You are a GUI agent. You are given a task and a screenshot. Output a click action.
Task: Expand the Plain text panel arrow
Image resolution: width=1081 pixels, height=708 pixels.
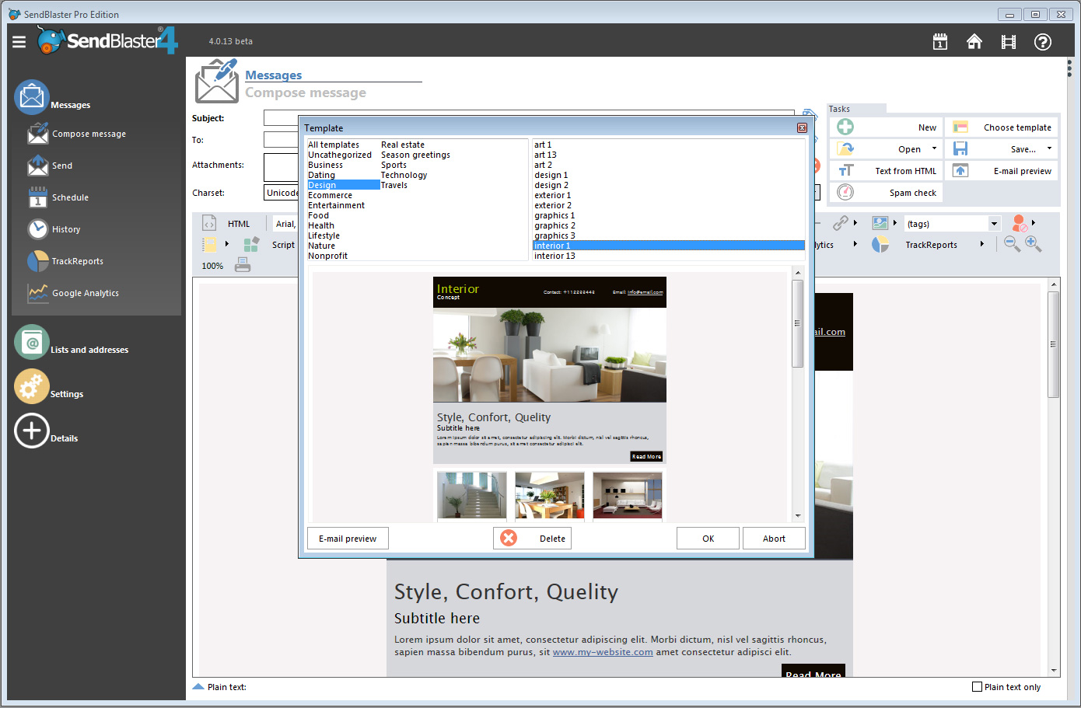click(x=198, y=687)
